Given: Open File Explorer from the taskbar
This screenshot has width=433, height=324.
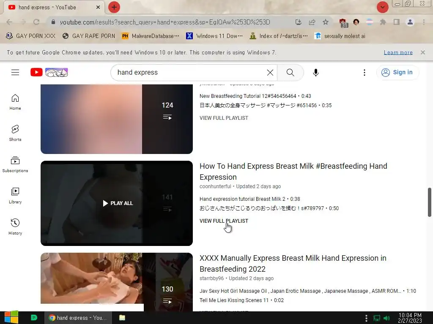Looking at the screenshot, I should 122,318.
